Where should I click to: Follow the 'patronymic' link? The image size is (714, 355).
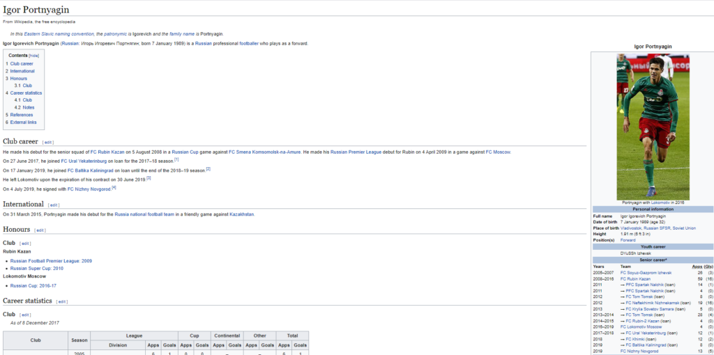point(115,34)
